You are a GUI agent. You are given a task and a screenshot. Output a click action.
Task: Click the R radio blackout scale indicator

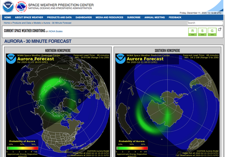(193, 32)
